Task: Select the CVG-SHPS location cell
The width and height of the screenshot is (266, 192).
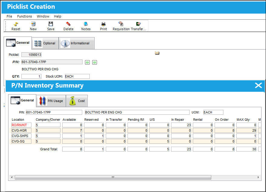Action: [x=21, y=136]
